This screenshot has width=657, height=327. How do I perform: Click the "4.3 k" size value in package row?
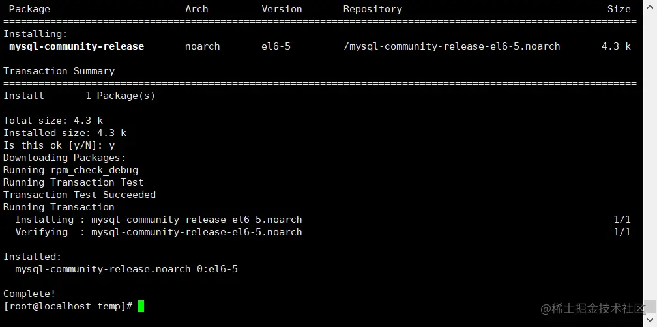pos(616,46)
